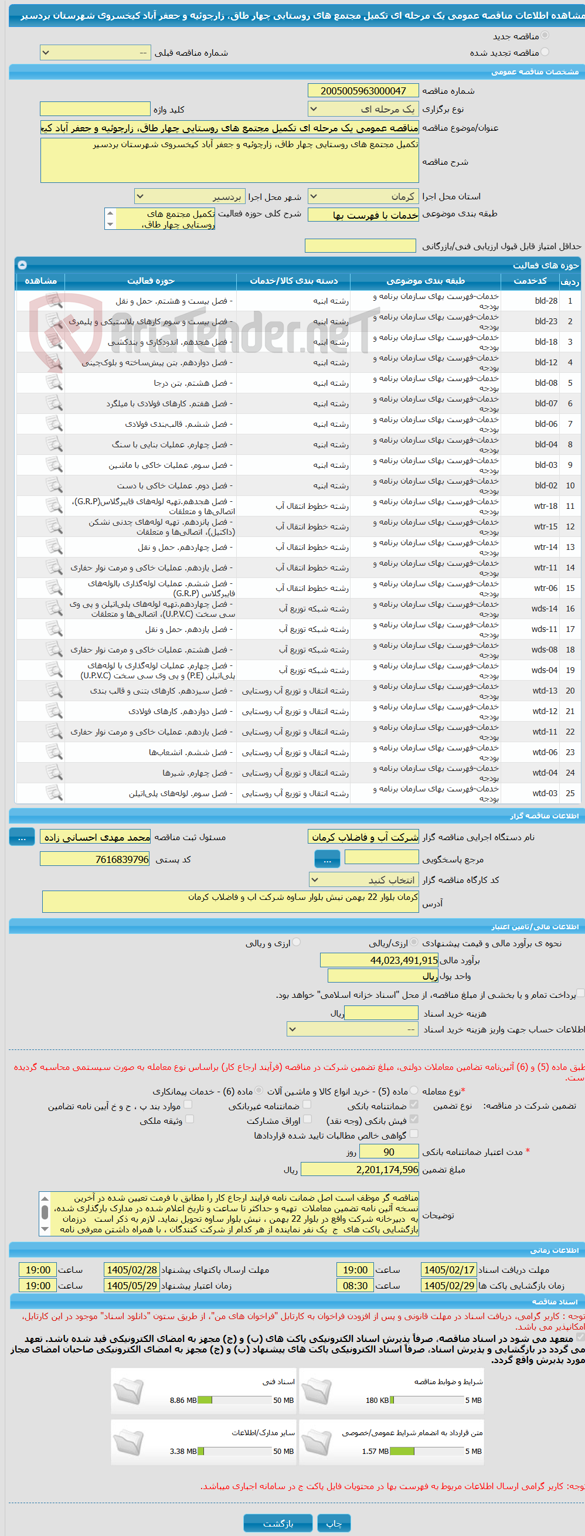Sort by ردیف column header
The height and width of the screenshot is (1536, 585).
pyautogui.click(x=570, y=281)
